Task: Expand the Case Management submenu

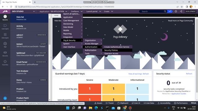Action: tap(72, 21)
